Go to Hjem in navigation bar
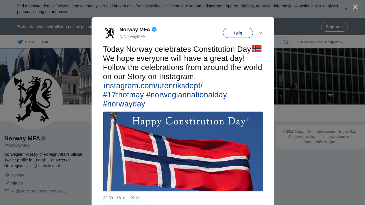Viewport: 365px width, 205px height. click(29, 42)
